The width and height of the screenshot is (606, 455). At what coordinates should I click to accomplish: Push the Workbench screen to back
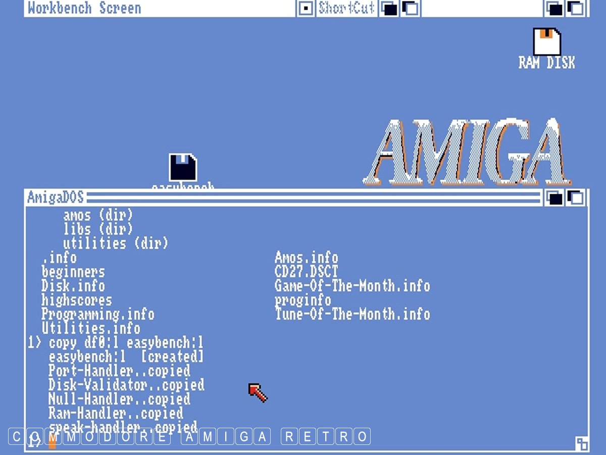(554, 8)
